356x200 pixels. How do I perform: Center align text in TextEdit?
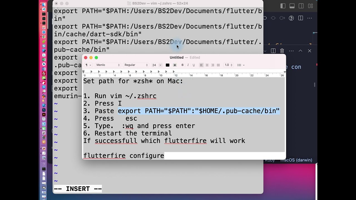tap(207, 65)
